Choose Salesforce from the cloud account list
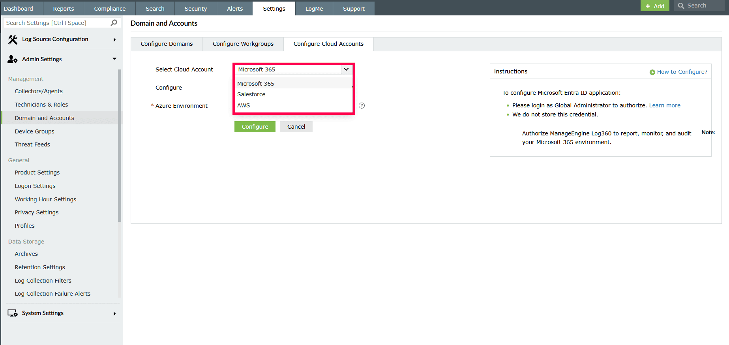 pyautogui.click(x=293, y=94)
